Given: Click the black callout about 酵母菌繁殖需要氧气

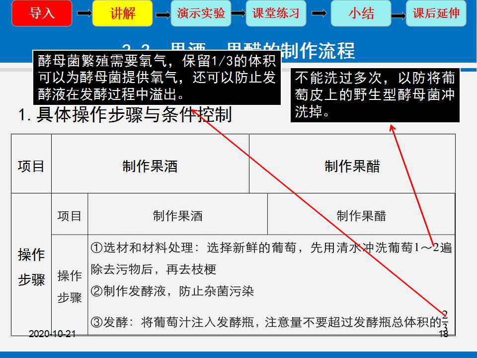Looking at the screenshot, I should tap(157, 78).
